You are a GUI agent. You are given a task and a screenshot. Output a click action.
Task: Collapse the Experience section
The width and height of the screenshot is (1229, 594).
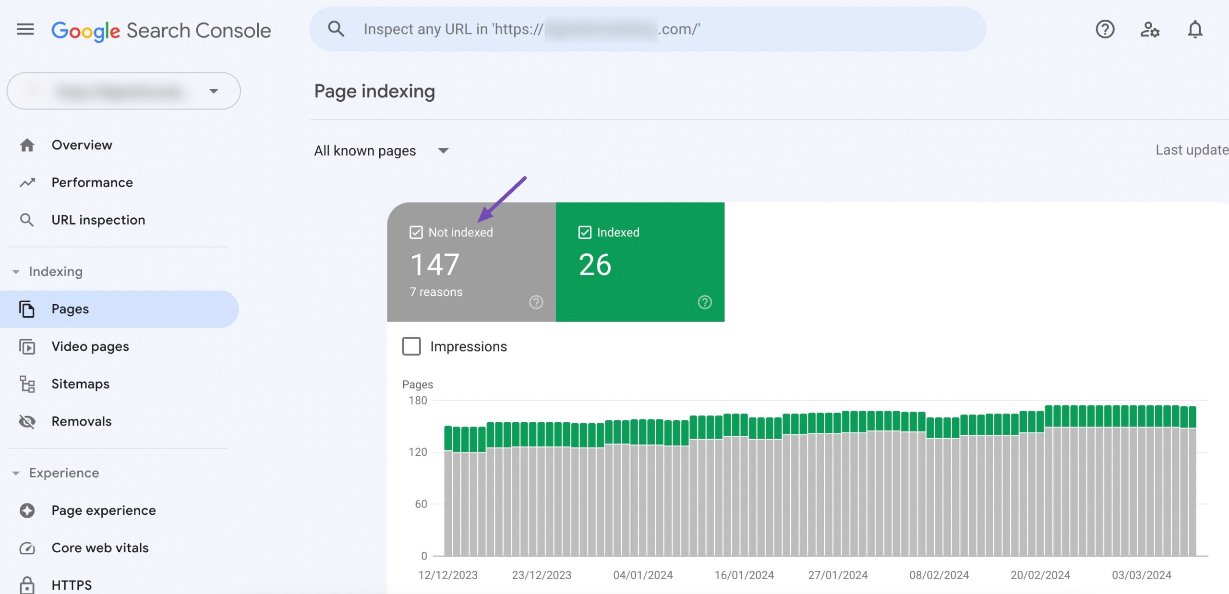[16, 473]
